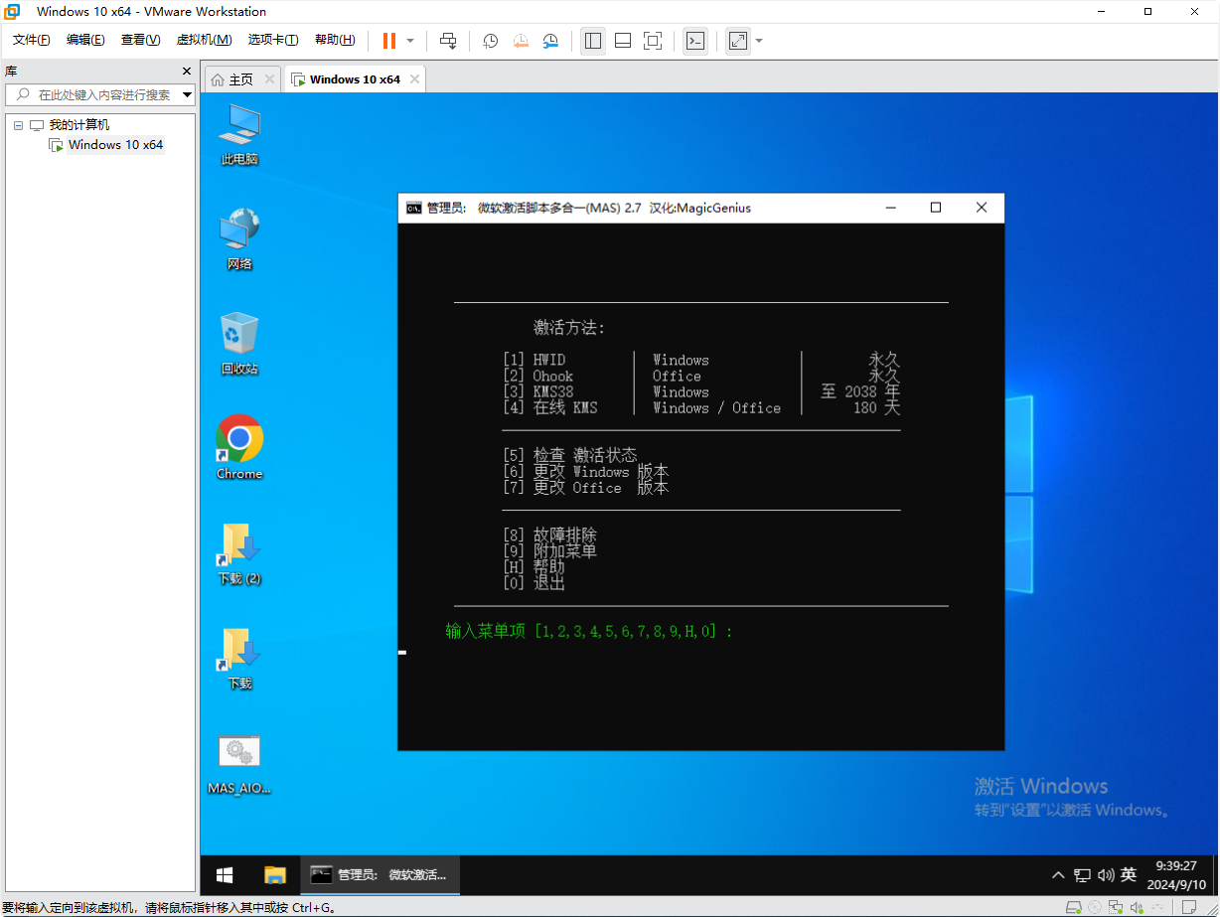The height and width of the screenshot is (917, 1220).
Task: Click the network adapter status icon
Action: pos(1116,906)
